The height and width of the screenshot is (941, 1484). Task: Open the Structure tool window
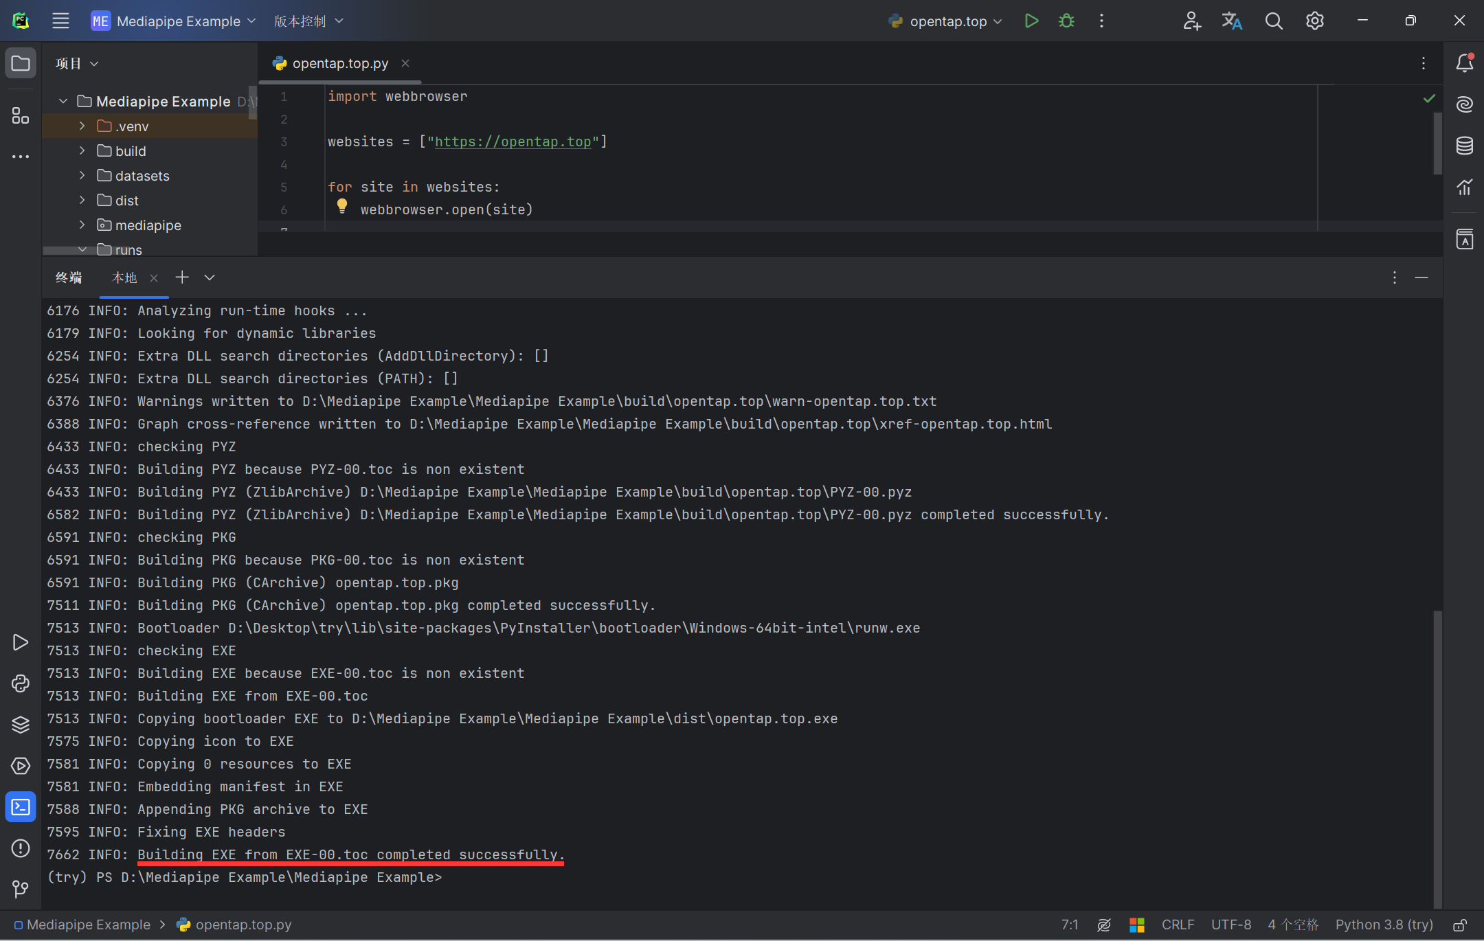(21, 115)
